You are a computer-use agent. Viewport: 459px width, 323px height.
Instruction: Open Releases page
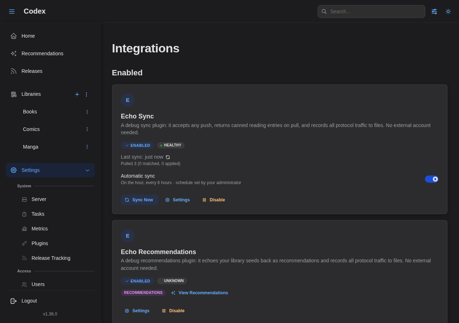50,71
